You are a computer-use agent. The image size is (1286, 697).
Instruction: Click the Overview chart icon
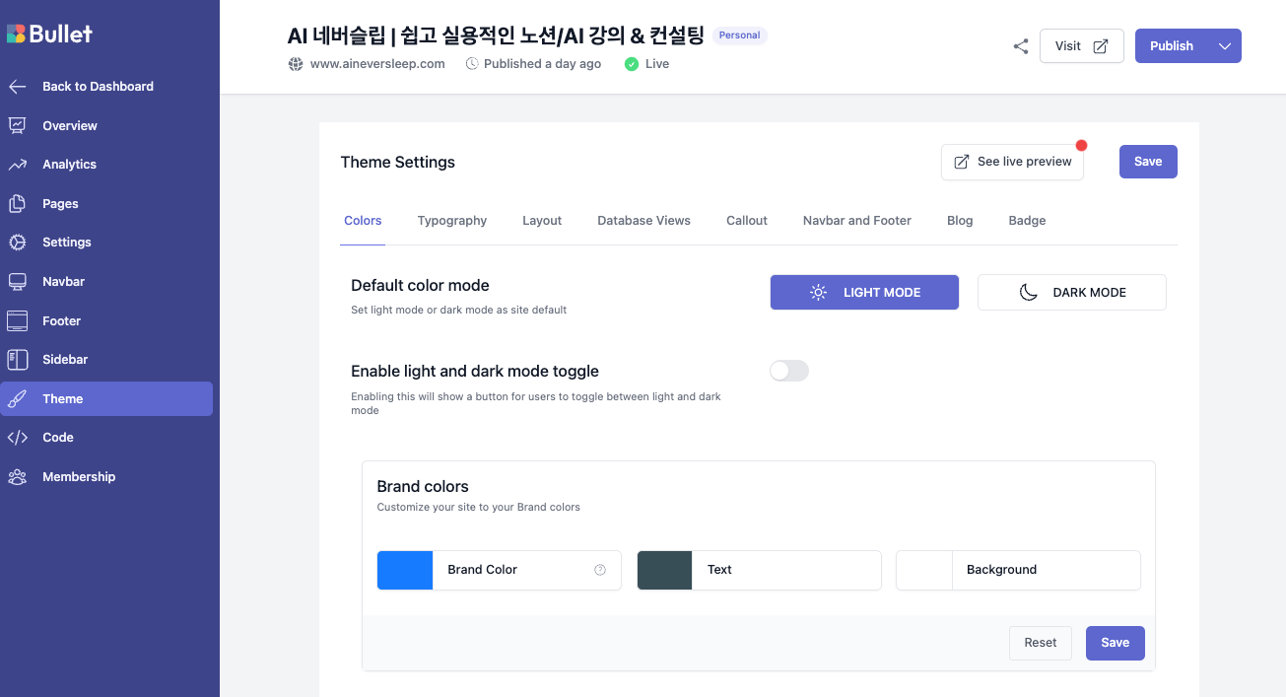[17, 125]
